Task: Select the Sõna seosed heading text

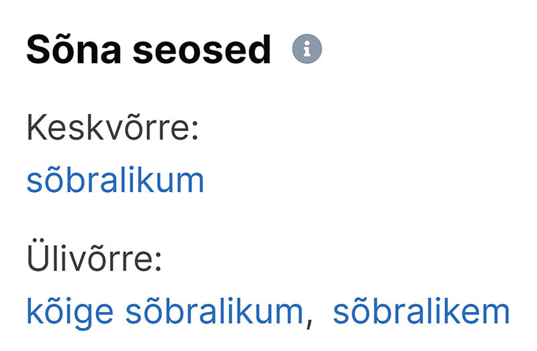Action: [149, 49]
